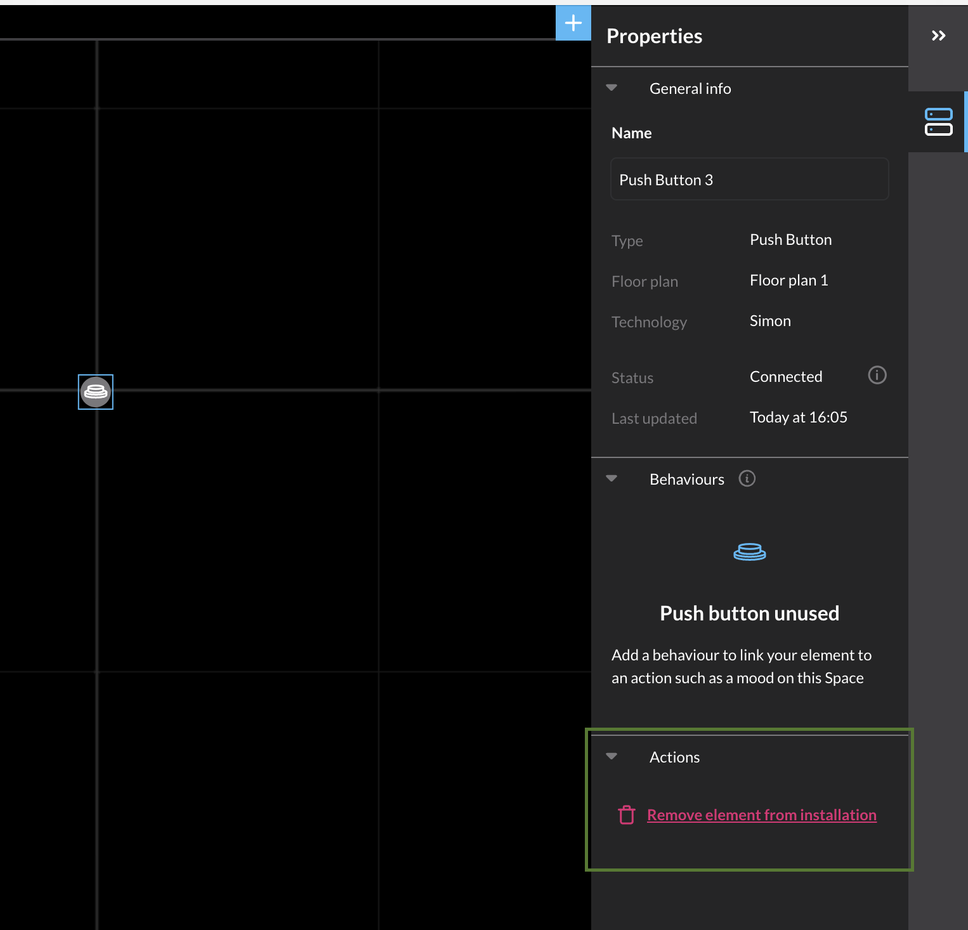Screen dimensions: 968x930
Task: Click the Name field showing Push Button 3
Action: 749,179
